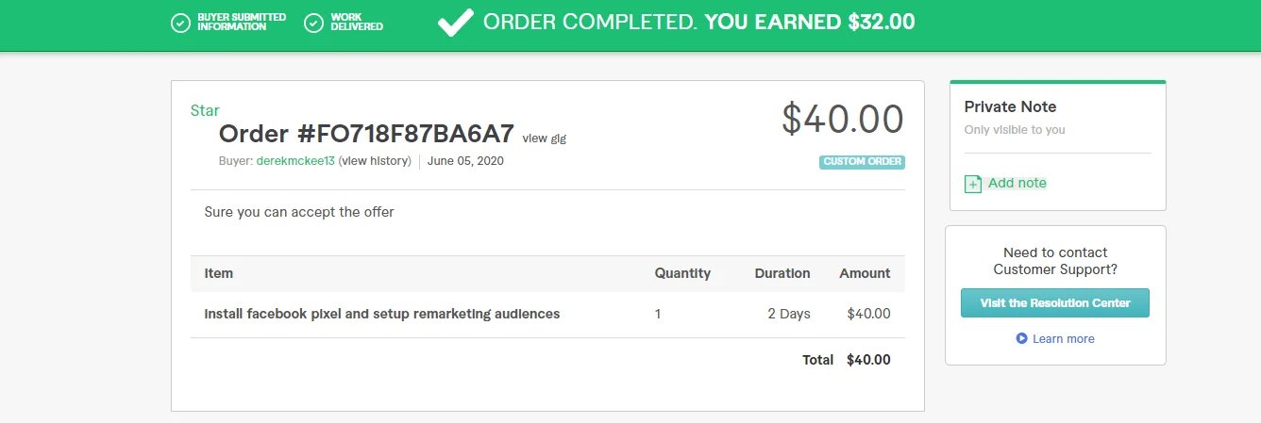Click the Order #FO718F87BA6A7 heading
The width and height of the screenshot is (1261, 423).
pos(366,133)
